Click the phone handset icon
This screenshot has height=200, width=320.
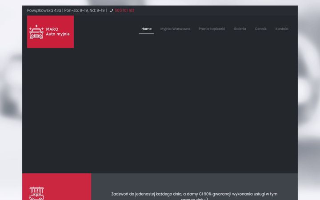[x=112, y=10]
